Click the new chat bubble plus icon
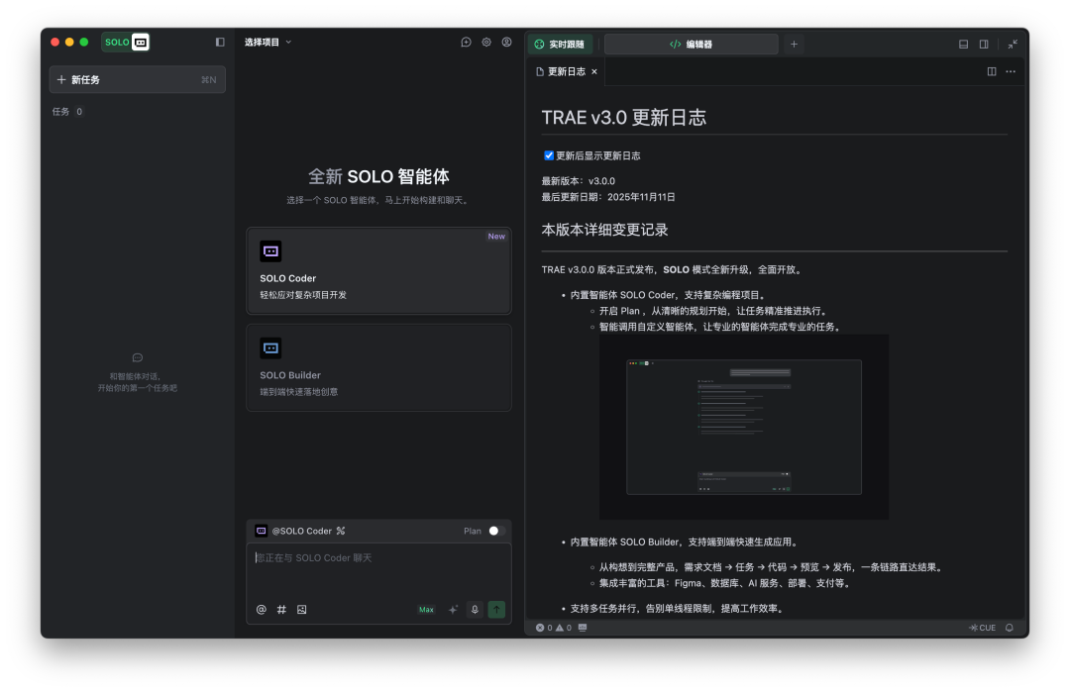 click(x=466, y=43)
